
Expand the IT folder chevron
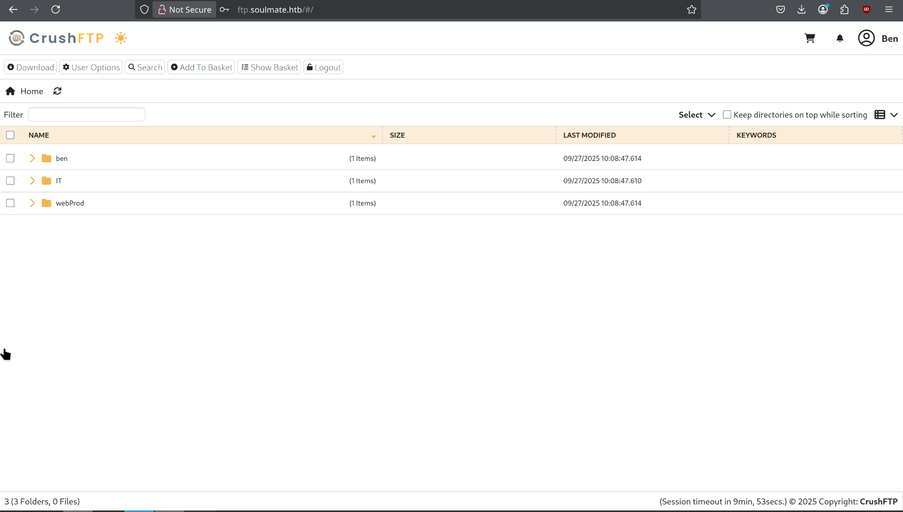pyautogui.click(x=32, y=181)
